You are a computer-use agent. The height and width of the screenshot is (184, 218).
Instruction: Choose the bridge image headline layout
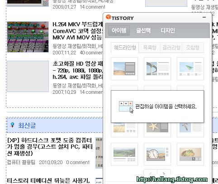[x=157, y=68]
